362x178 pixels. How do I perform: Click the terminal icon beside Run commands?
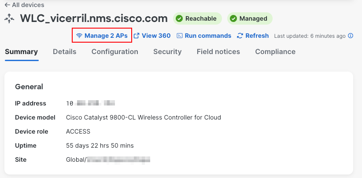point(180,36)
